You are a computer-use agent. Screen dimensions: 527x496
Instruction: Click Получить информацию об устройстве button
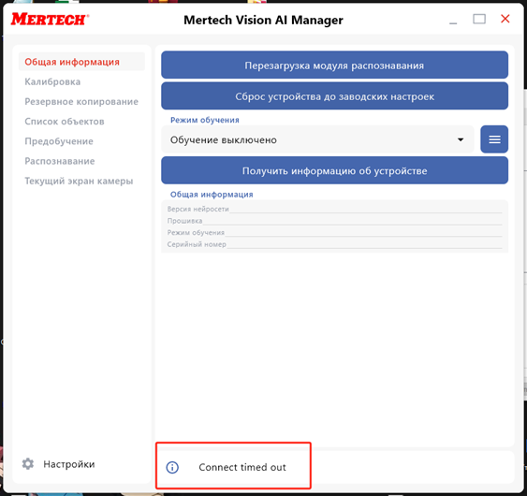[334, 170]
